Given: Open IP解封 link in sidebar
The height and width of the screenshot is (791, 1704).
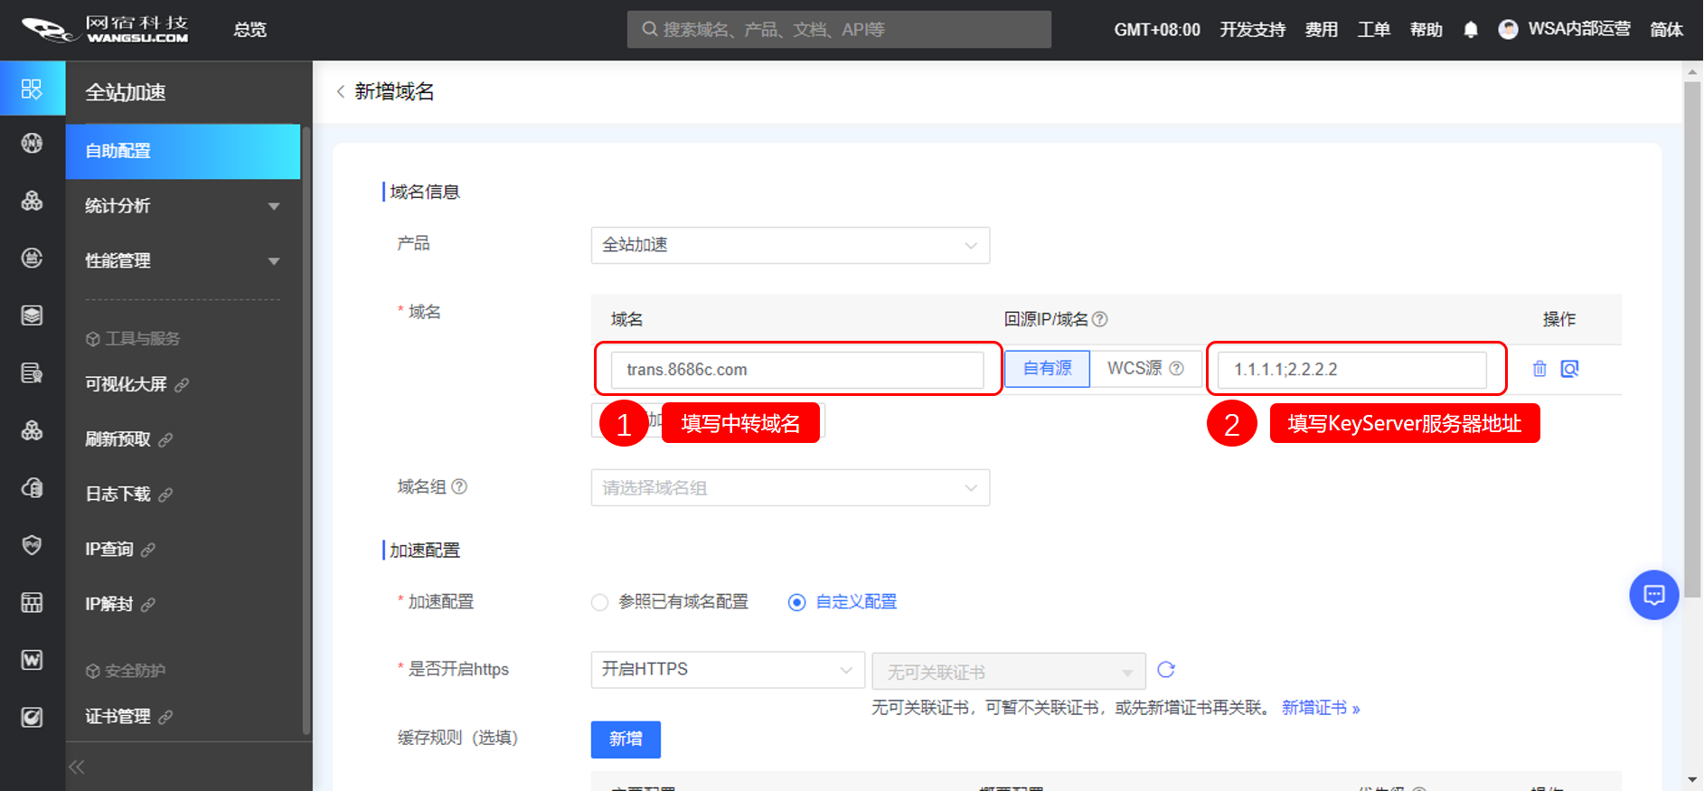Looking at the screenshot, I should click(x=120, y=605).
